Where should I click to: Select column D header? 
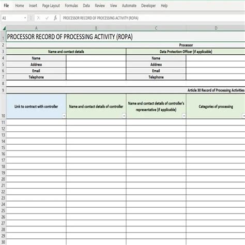point(216,28)
